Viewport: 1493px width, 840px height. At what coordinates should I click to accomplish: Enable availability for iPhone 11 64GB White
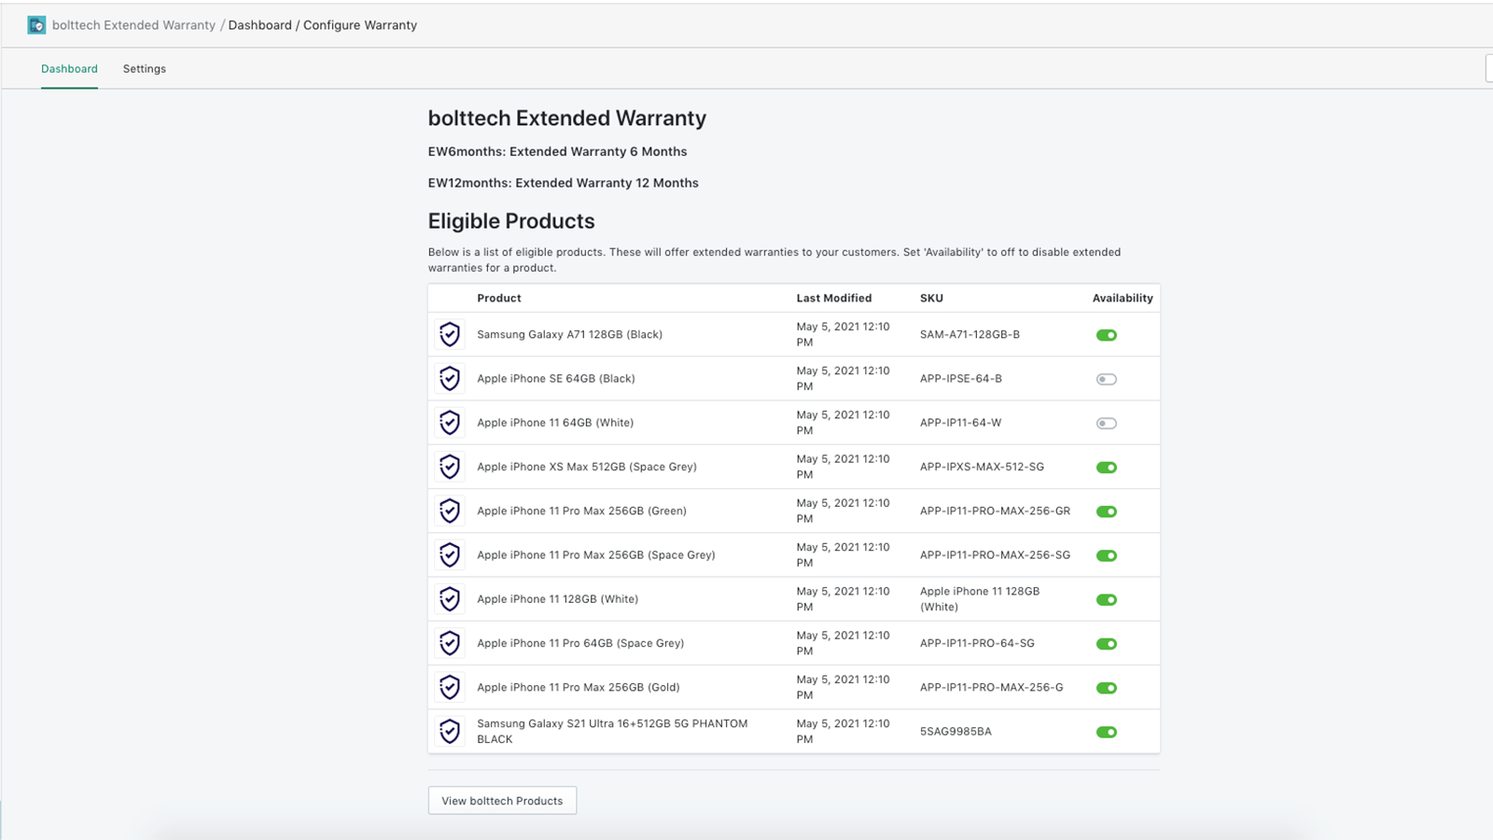pyautogui.click(x=1107, y=423)
